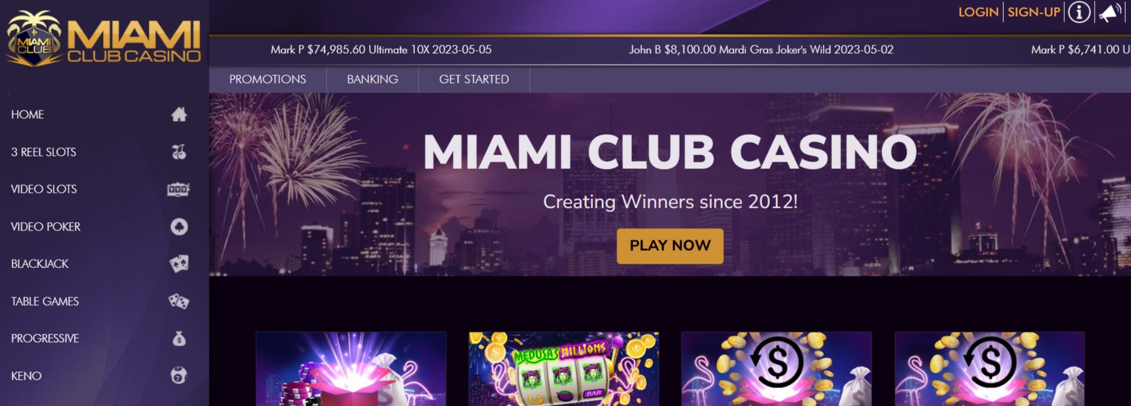The height and width of the screenshot is (406, 1131).
Task: Click the money bag icon for Progressive
Action: [x=179, y=339]
